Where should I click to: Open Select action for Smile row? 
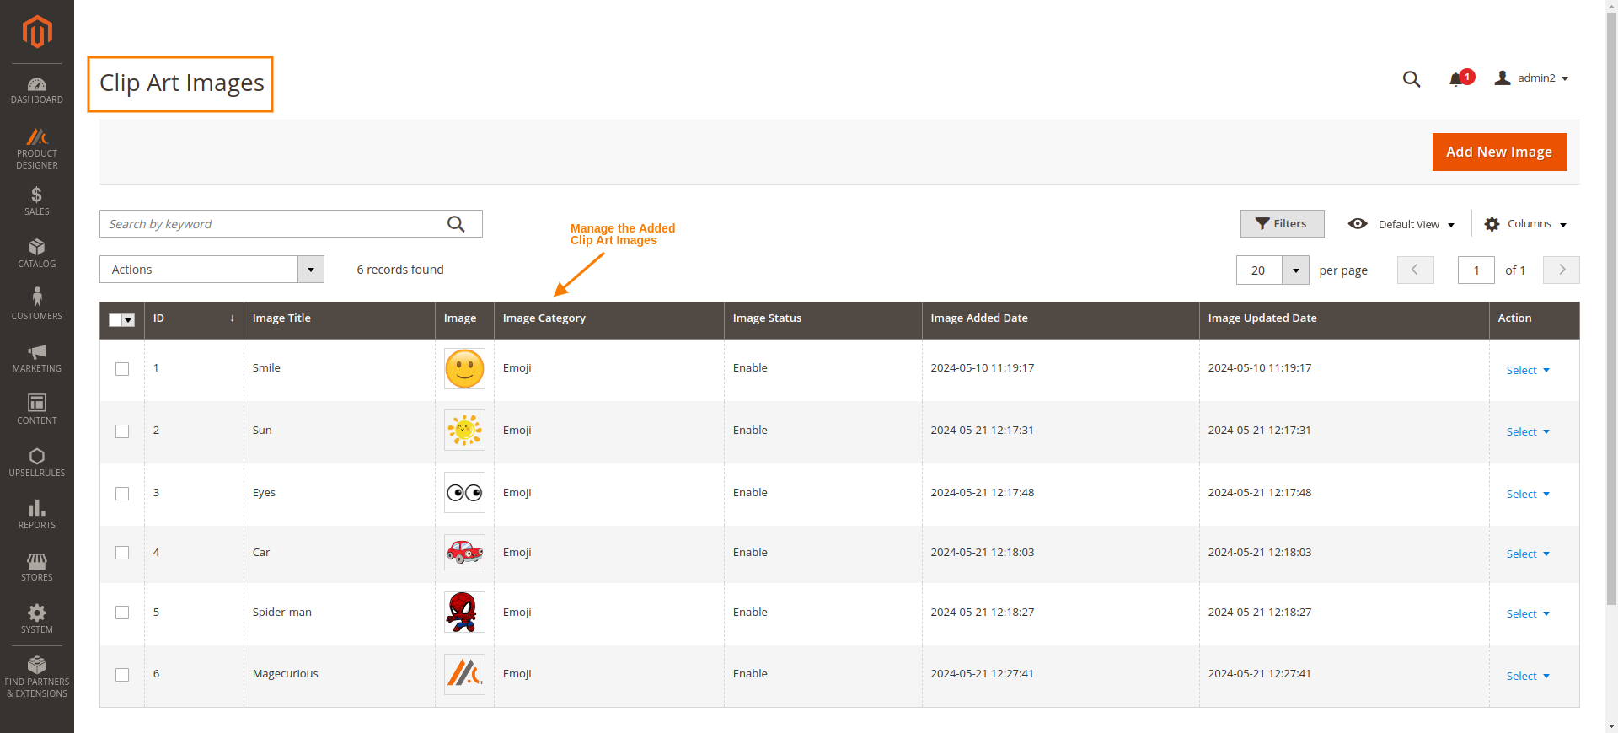pos(1528,371)
